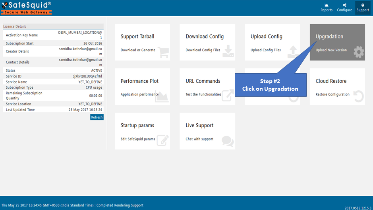The height and width of the screenshot is (210, 373).
Task: Click the upload arrow icon on Upload Config
Action: pyautogui.click(x=293, y=52)
